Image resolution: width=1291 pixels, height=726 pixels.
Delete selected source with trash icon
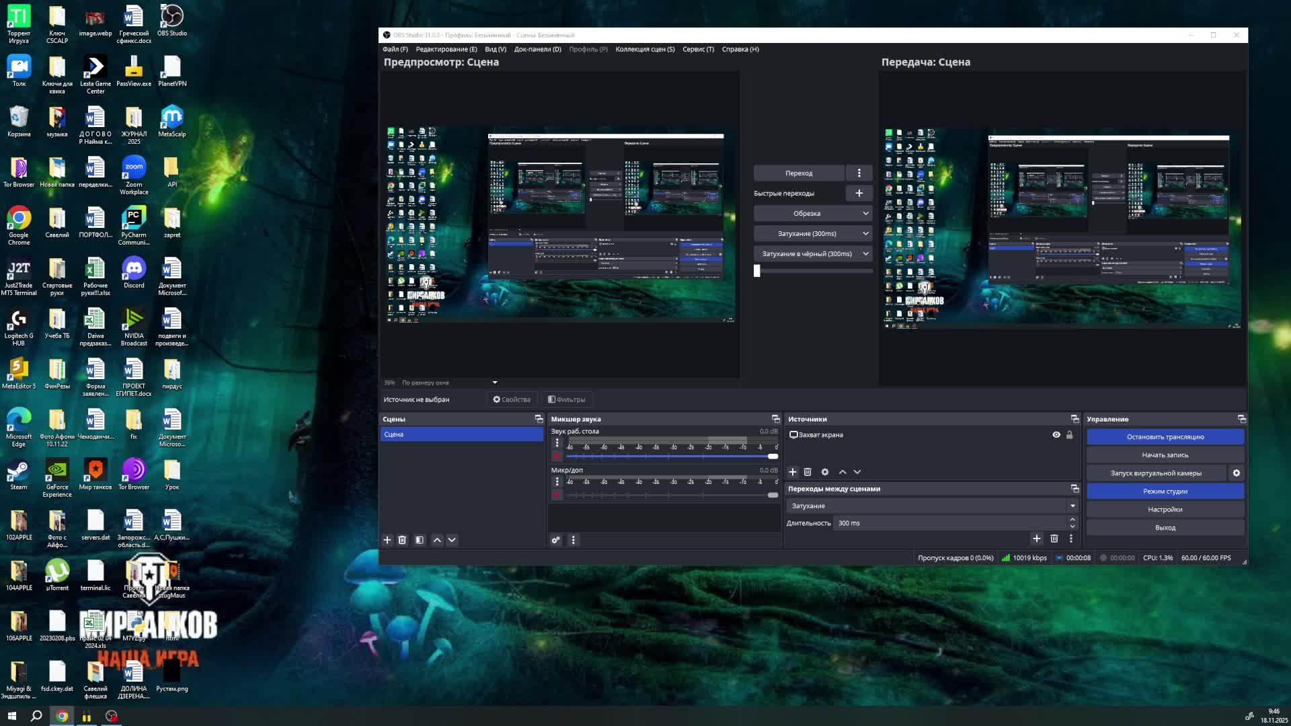click(808, 472)
